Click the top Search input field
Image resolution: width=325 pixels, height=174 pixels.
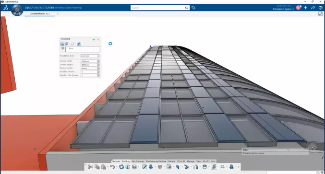coord(157,8)
